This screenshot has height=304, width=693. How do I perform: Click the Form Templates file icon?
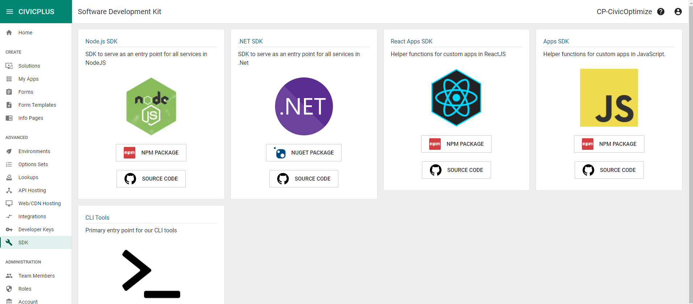click(9, 105)
